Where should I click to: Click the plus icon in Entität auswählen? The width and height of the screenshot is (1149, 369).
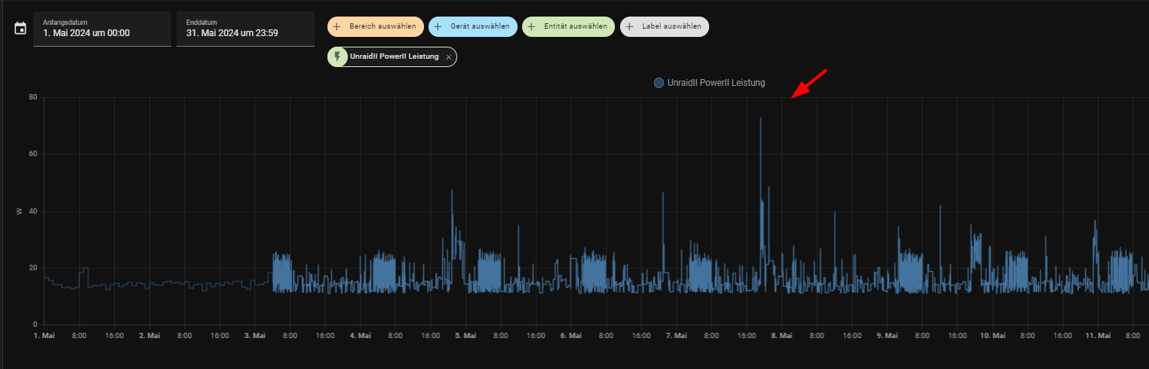point(532,26)
